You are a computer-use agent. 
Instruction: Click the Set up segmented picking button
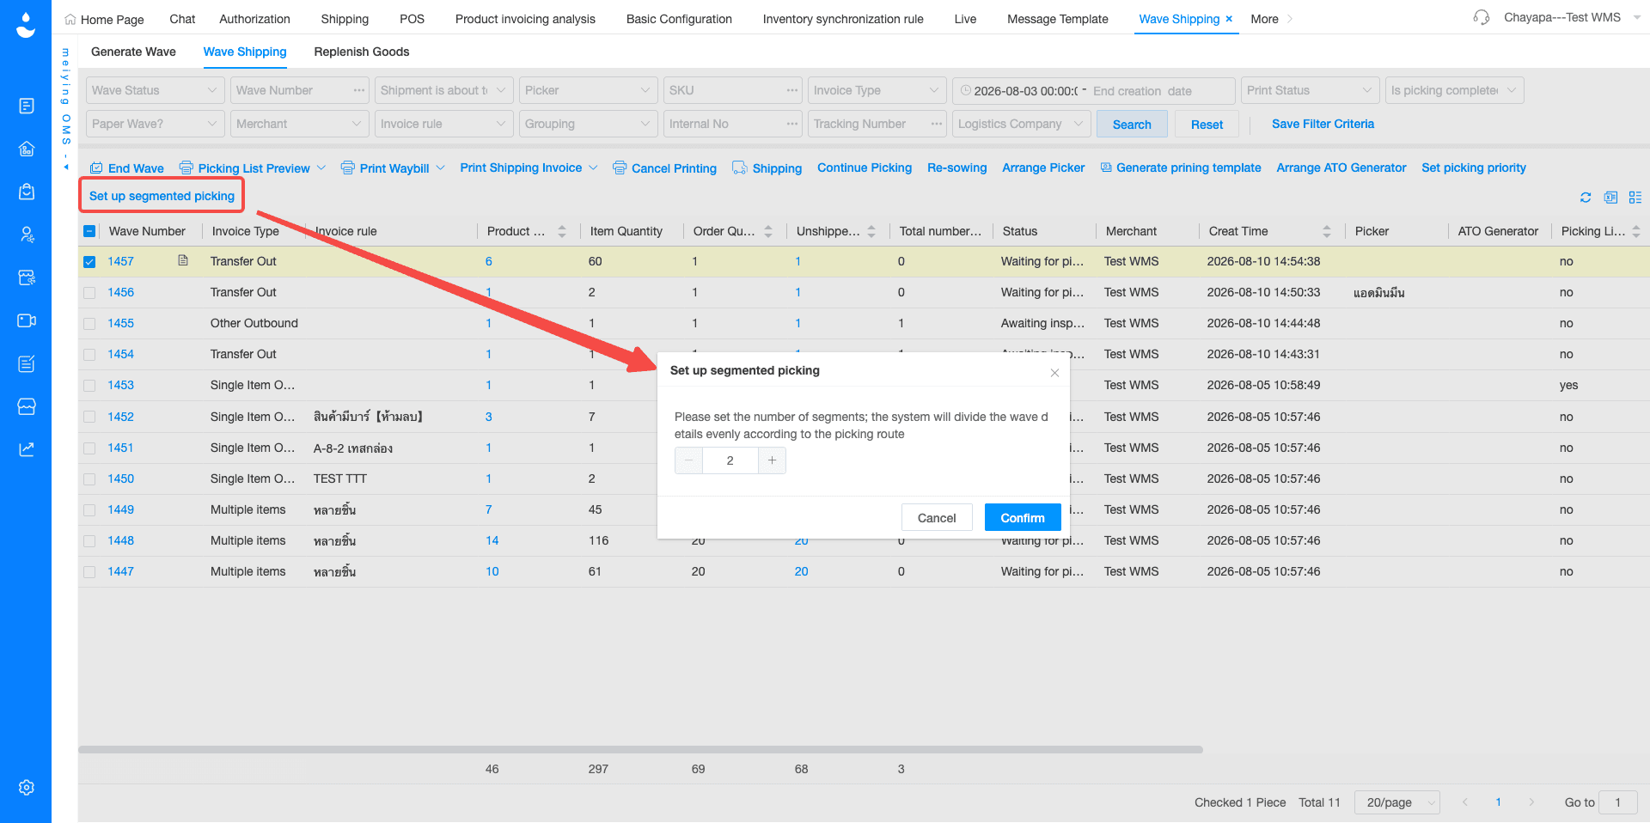point(162,196)
